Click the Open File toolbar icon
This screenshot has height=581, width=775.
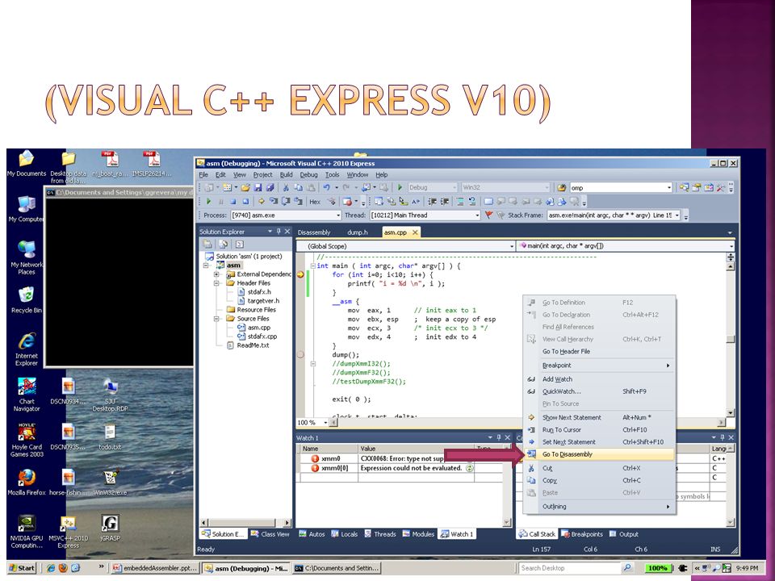point(245,188)
